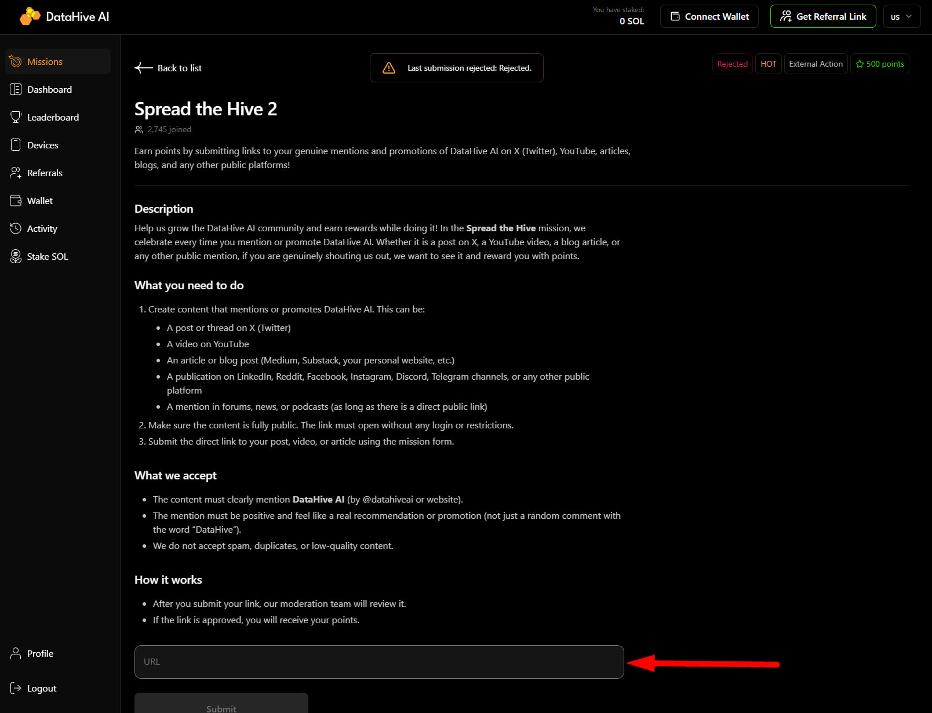Click the warning icon in rejection notice
932x713 pixels.
point(389,68)
